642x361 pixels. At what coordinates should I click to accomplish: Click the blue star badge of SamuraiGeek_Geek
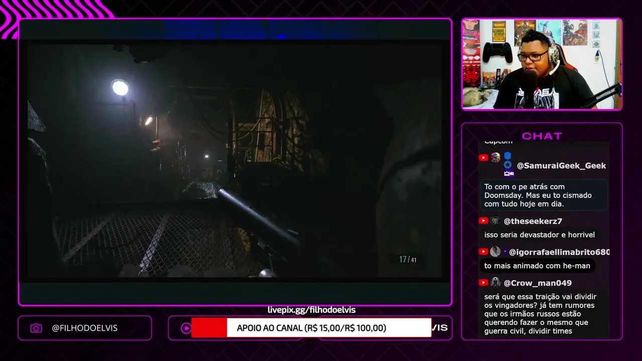(508, 165)
